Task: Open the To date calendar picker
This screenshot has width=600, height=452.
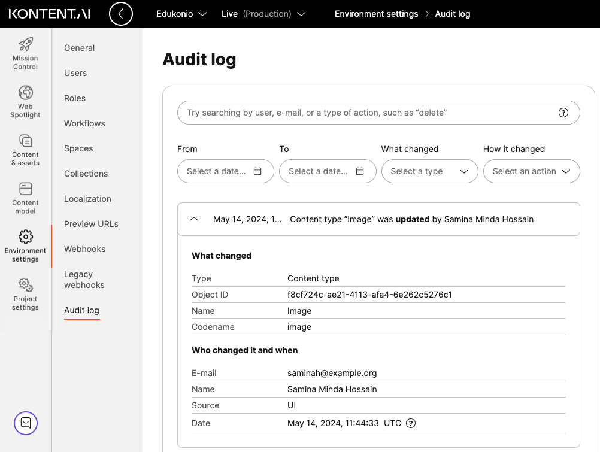Action: click(360, 171)
